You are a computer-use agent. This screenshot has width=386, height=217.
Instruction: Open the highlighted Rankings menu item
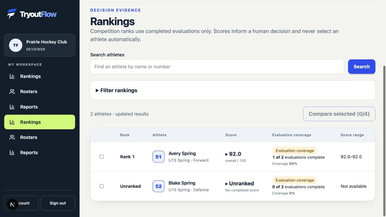pos(40,122)
